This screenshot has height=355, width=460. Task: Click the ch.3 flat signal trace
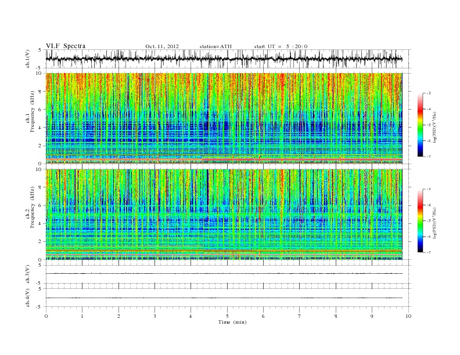[x=224, y=274]
